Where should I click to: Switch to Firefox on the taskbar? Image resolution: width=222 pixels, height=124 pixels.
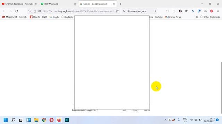(59, 120)
